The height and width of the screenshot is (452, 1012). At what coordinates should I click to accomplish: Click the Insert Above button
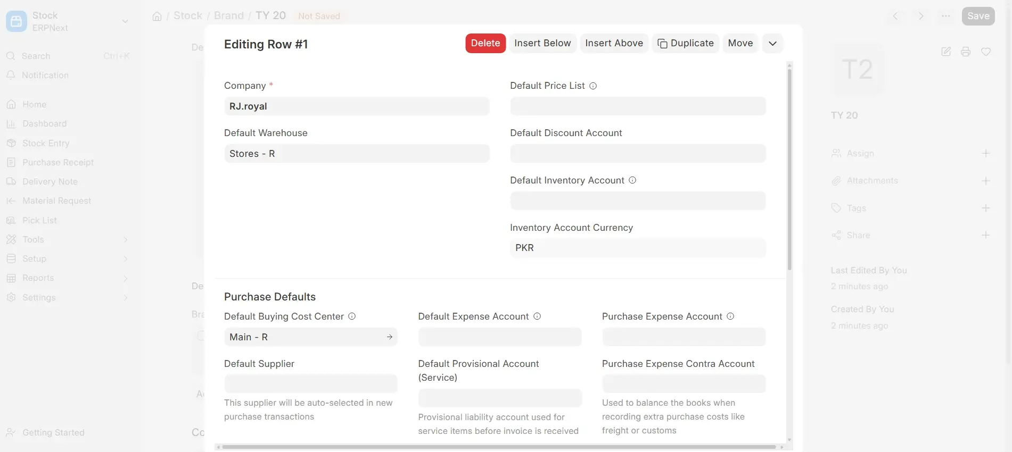[x=614, y=43]
